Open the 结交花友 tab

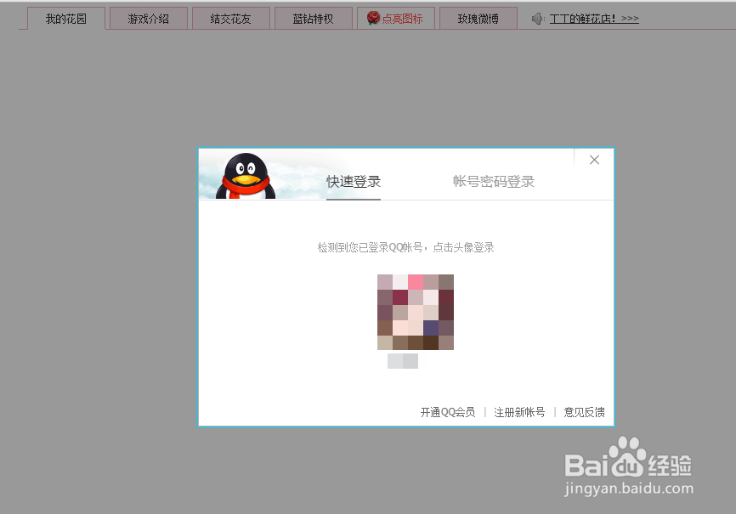click(x=230, y=17)
